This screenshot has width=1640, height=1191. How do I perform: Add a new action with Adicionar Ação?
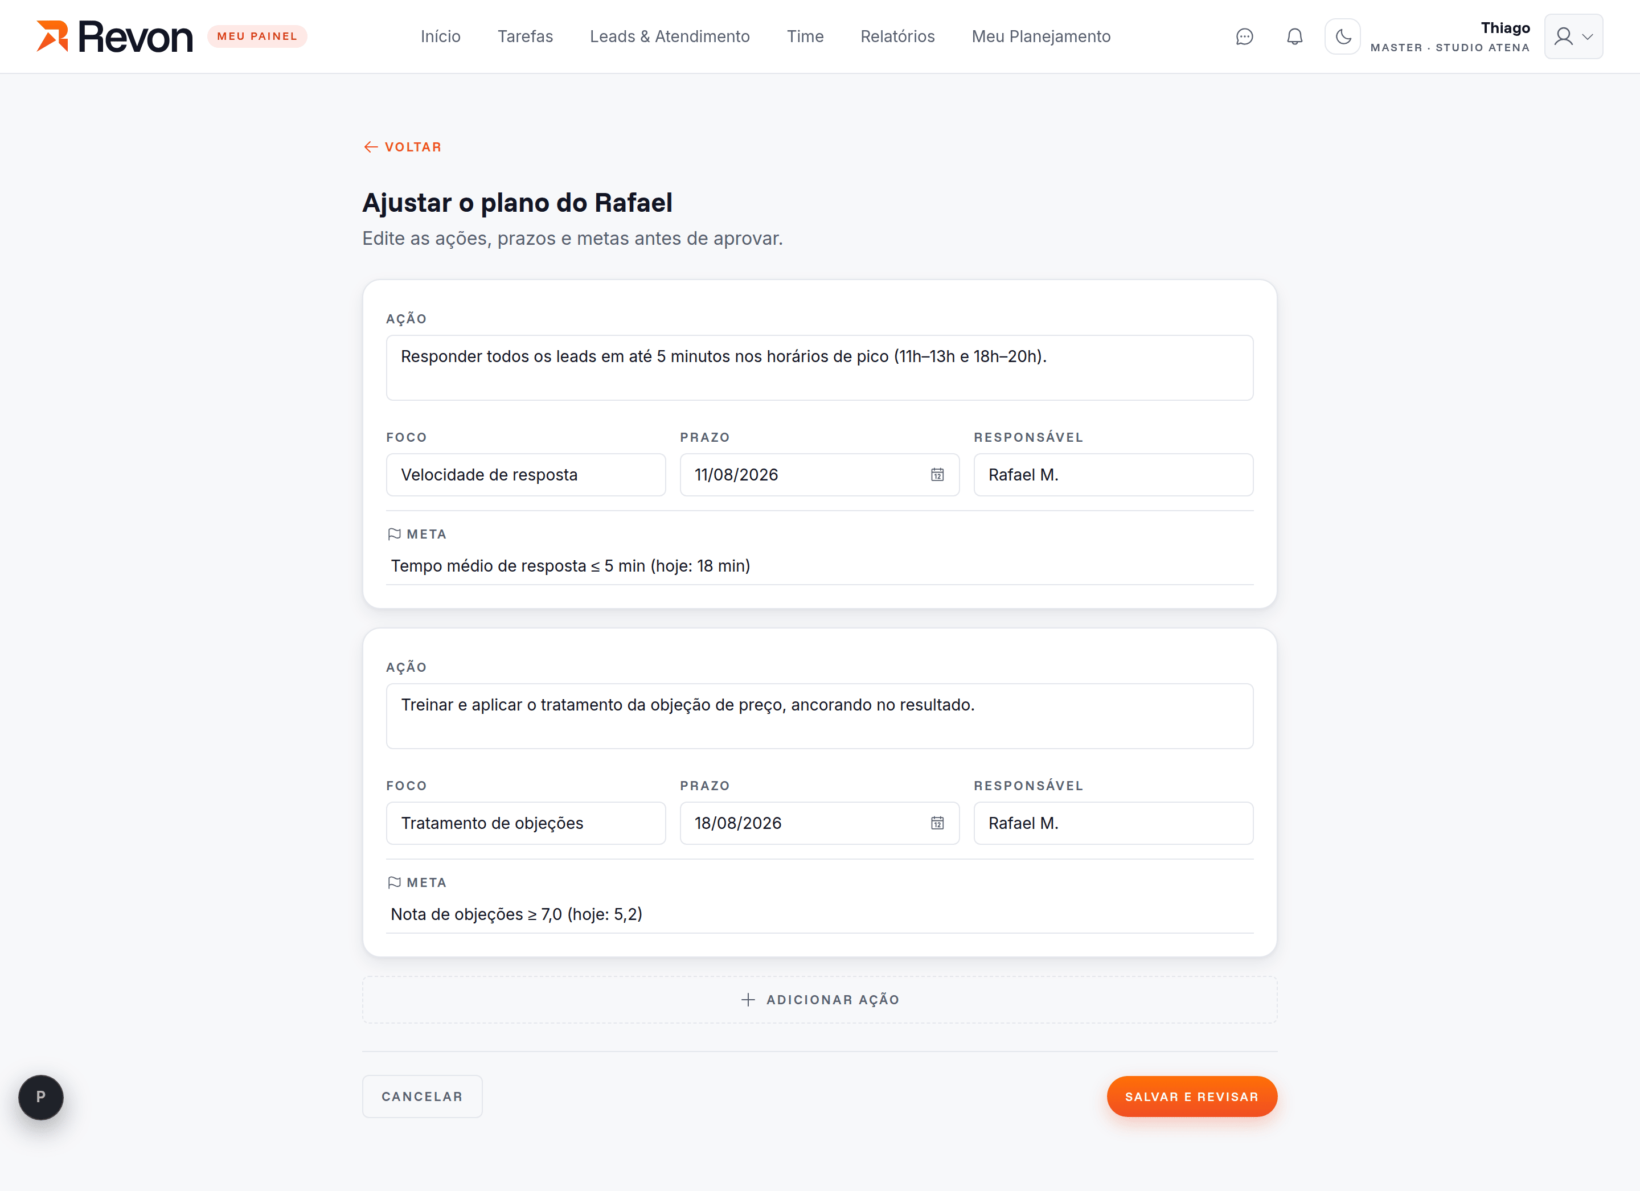coord(820,1000)
